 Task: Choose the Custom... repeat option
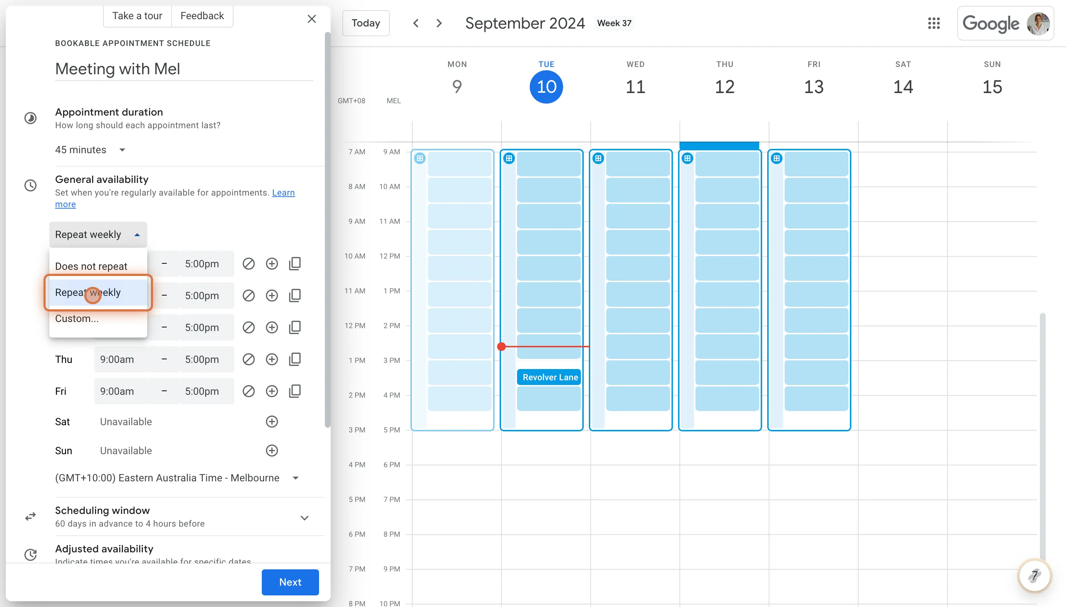[77, 318]
